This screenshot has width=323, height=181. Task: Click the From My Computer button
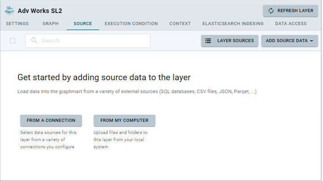click(x=125, y=121)
